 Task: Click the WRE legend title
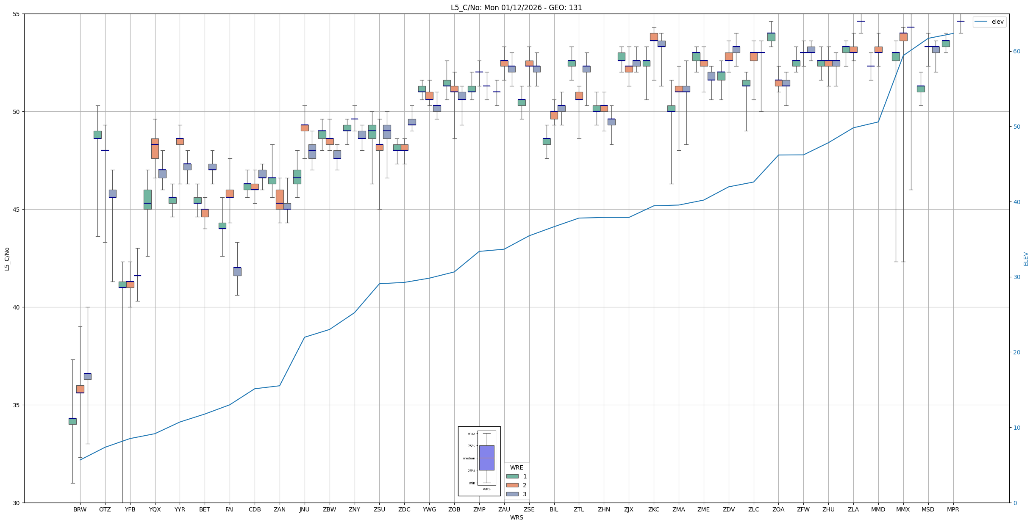[516, 467]
